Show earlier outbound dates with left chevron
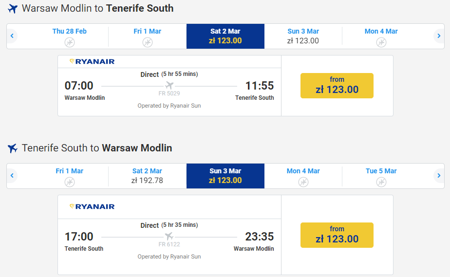The width and height of the screenshot is (450, 277). (12, 36)
